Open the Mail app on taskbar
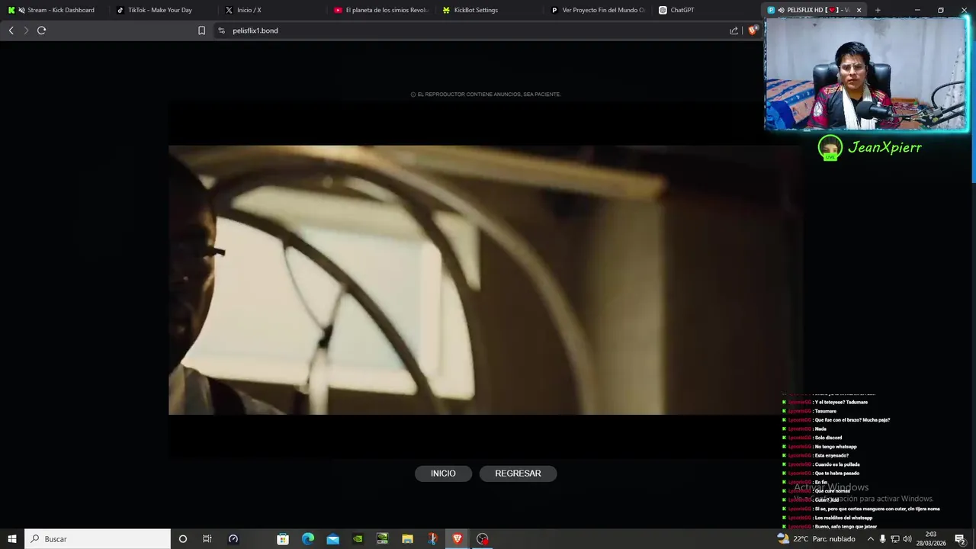 [333, 539]
